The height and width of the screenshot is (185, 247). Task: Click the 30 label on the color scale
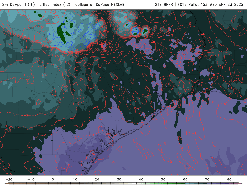click(x=119, y=179)
